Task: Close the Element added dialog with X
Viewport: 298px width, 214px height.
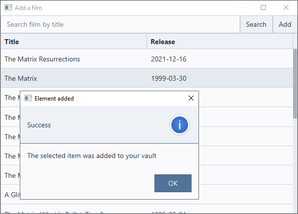Action: click(x=191, y=98)
